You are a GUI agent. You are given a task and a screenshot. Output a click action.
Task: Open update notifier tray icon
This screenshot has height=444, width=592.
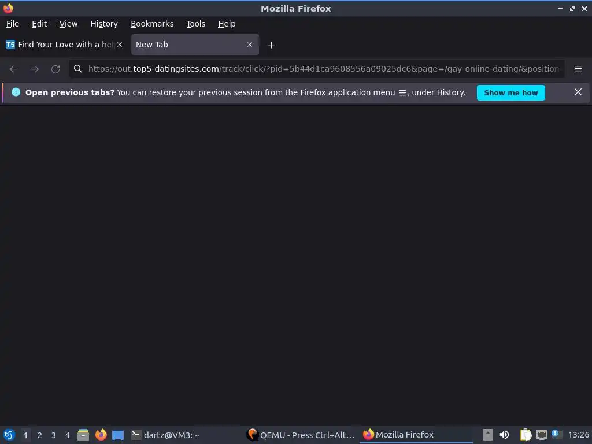(x=557, y=434)
